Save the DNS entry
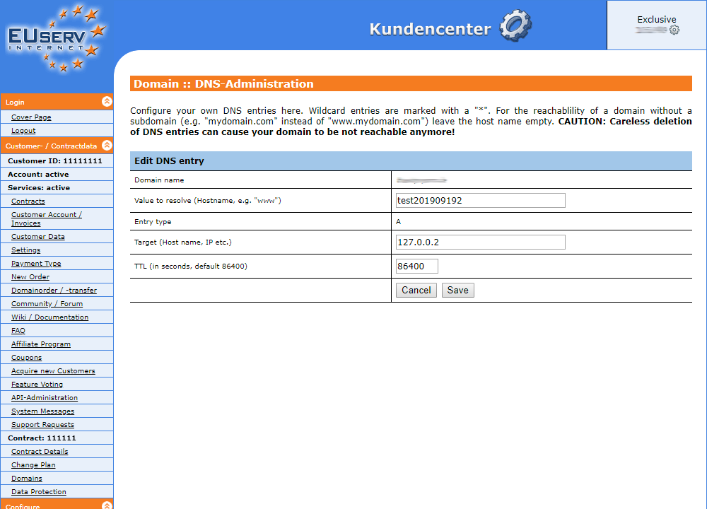The width and height of the screenshot is (707, 509). click(x=457, y=291)
